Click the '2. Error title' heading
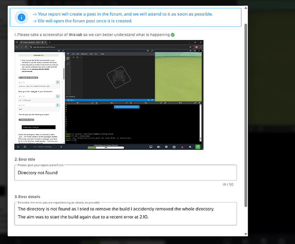 25,160
